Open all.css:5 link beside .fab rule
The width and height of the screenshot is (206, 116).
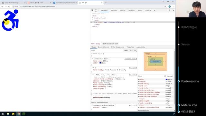[x=133, y=68]
